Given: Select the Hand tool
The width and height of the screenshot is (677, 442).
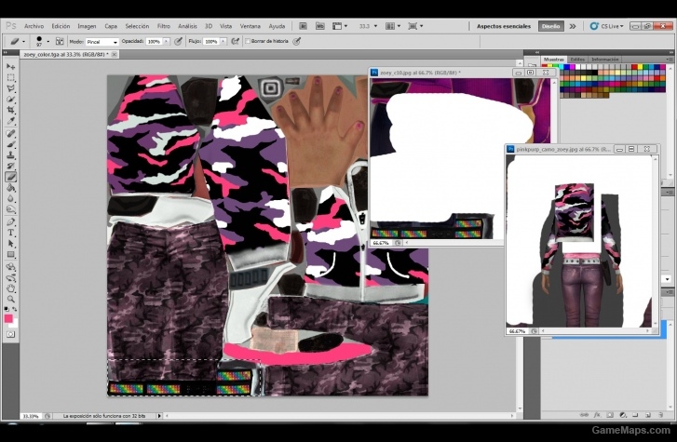Looking at the screenshot, I should click(x=10, y=288).
